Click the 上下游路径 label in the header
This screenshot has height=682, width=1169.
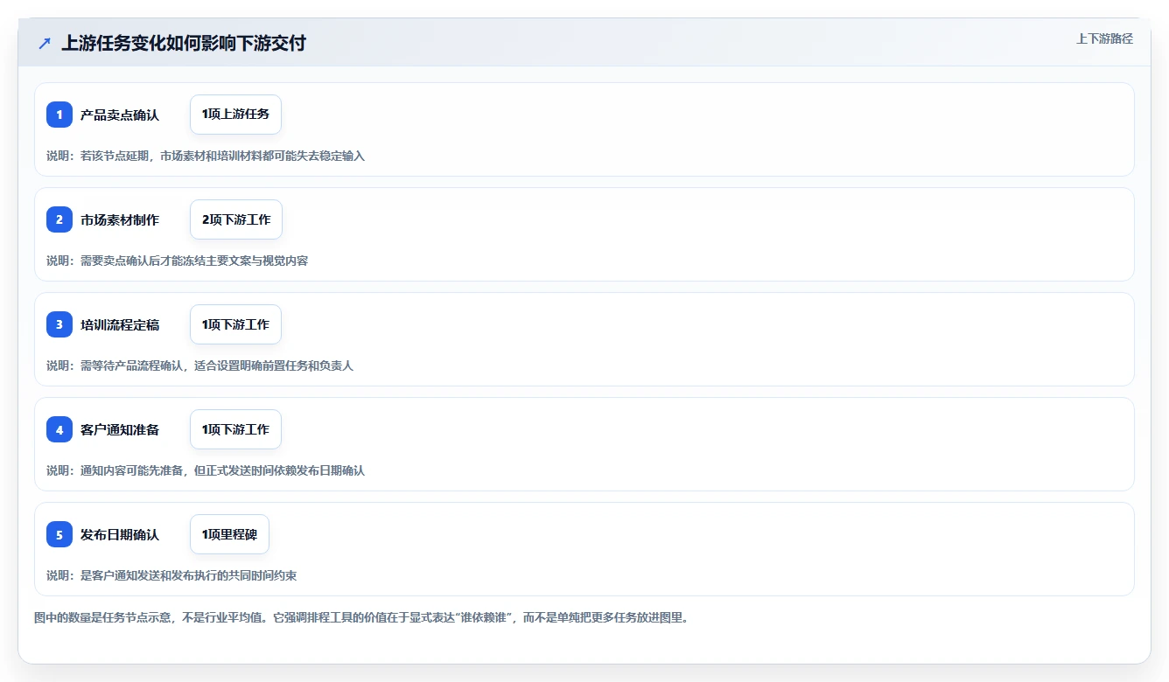(1104, 38)
